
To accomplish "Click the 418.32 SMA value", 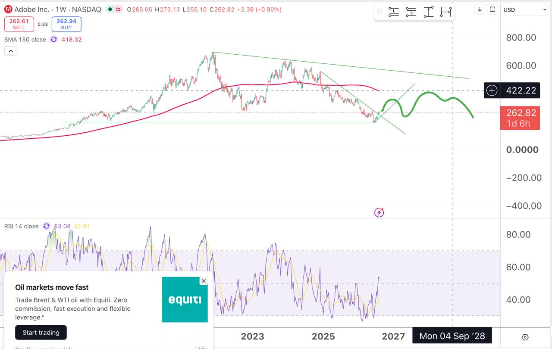I will [72, 40].
